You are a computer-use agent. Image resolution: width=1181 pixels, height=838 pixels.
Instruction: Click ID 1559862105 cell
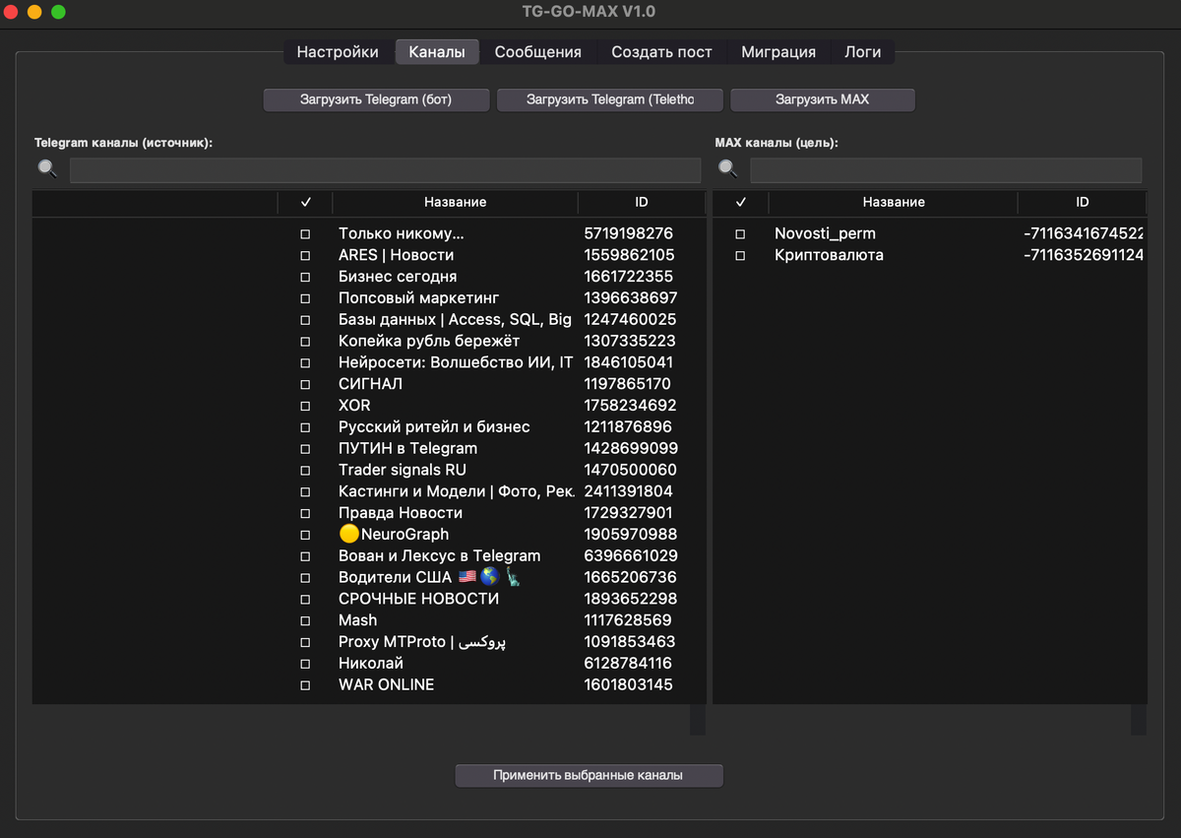tap(630, 256)
